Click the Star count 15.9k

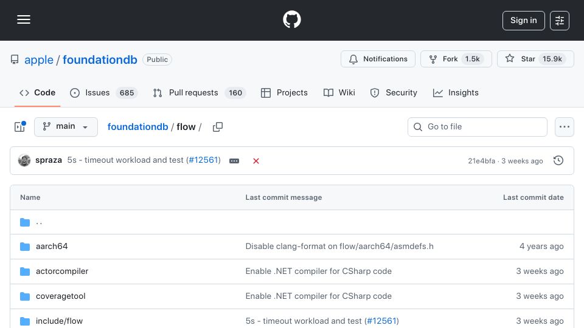(552, 59)
